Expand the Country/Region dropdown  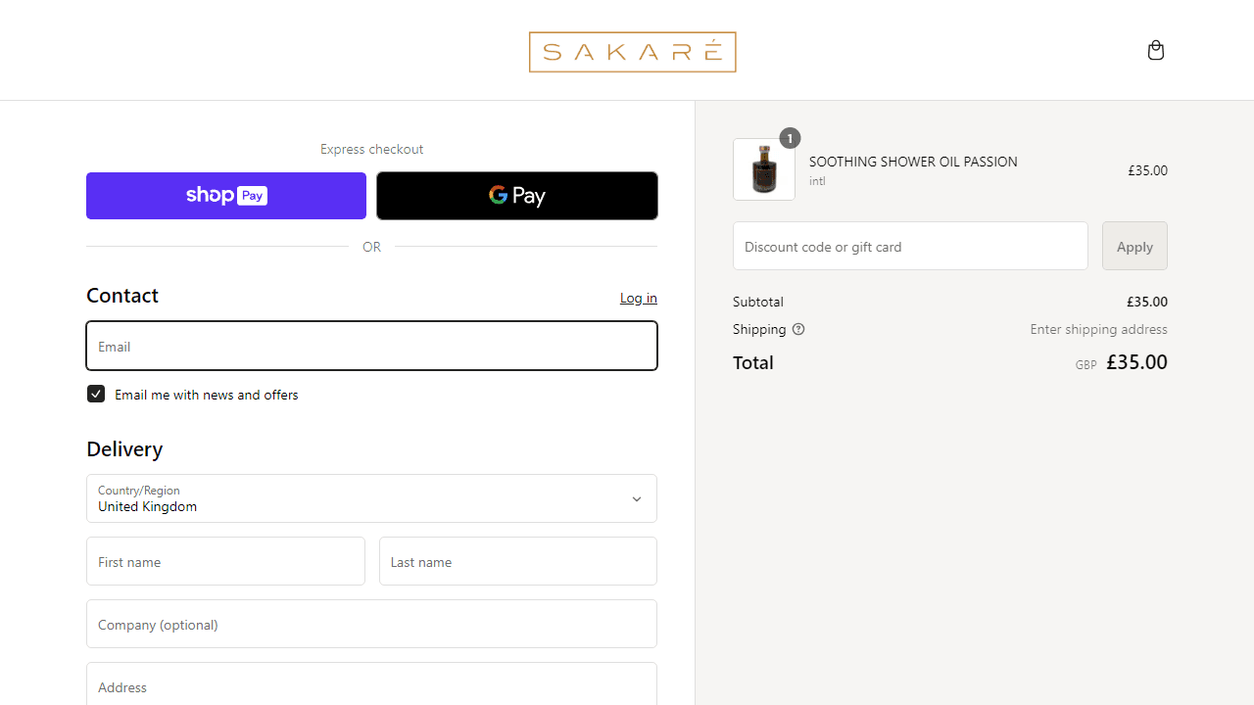click(x=371, y=498)
